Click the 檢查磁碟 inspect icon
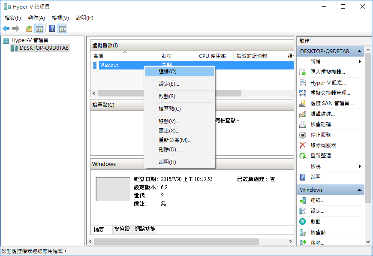 (x=303, y=124)
